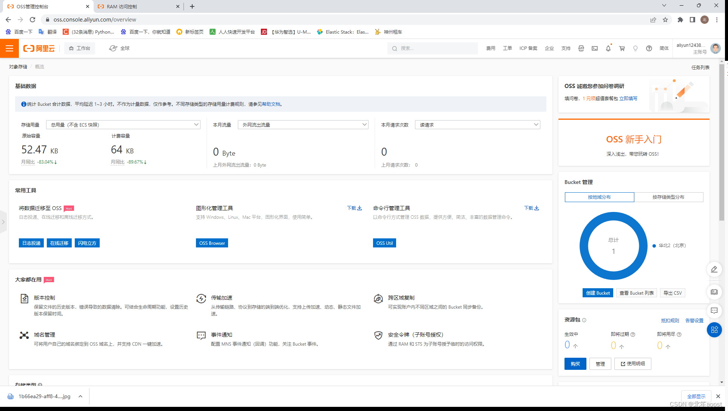Open the 读请求 dropdown

[x=477, y=124]
